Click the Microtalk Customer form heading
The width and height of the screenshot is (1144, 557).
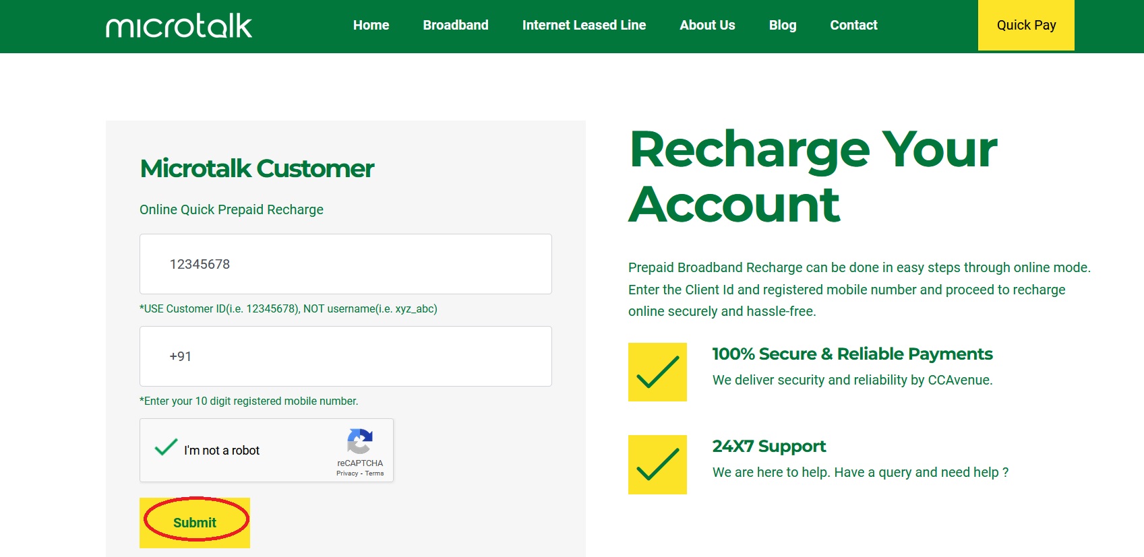coord(257,168)
